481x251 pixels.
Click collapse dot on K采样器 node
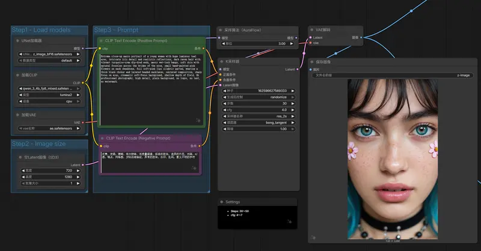click(221, 61)
